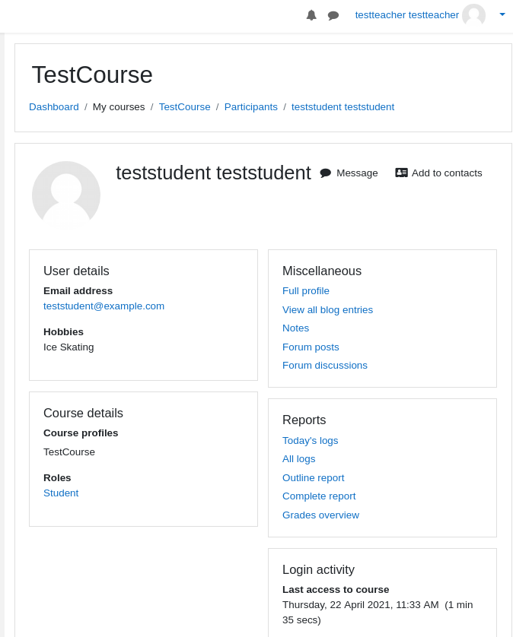Click the teststudent profile picture
513x637 pixels.
pos(66,195)
